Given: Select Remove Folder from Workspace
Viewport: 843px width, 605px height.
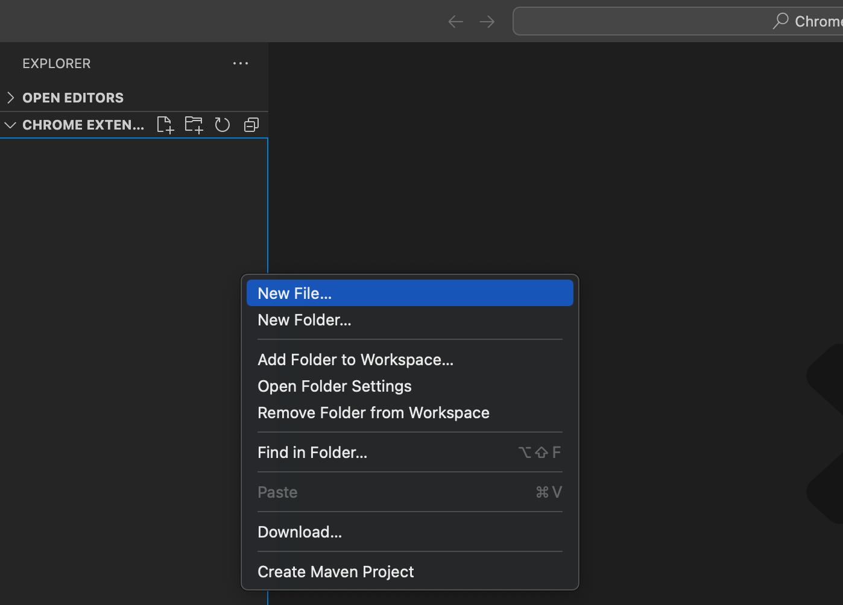Looking at the screenshot, I should tap(373, 412).
